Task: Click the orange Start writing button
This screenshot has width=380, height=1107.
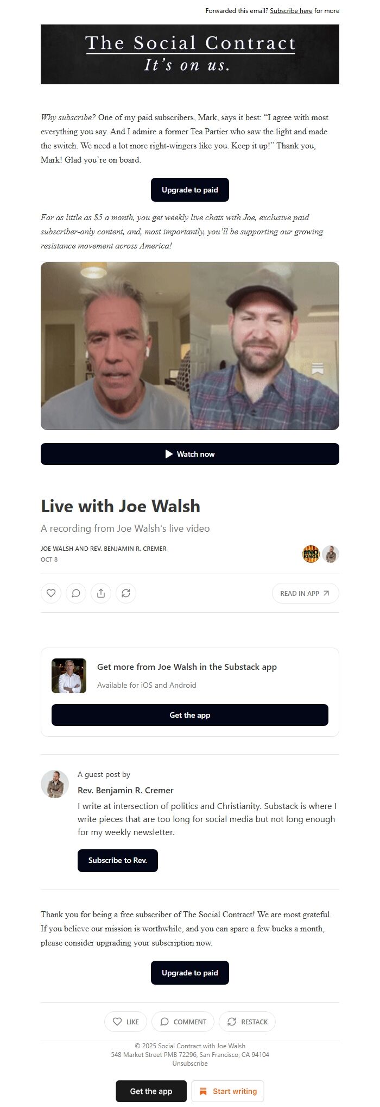Action: (x=227, y=1091)
